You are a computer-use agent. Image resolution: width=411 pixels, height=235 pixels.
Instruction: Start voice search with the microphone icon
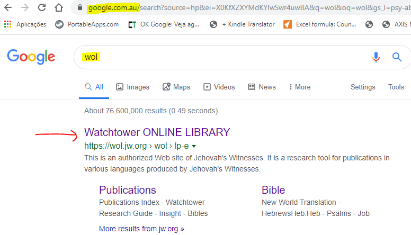[x=376, y=57]
